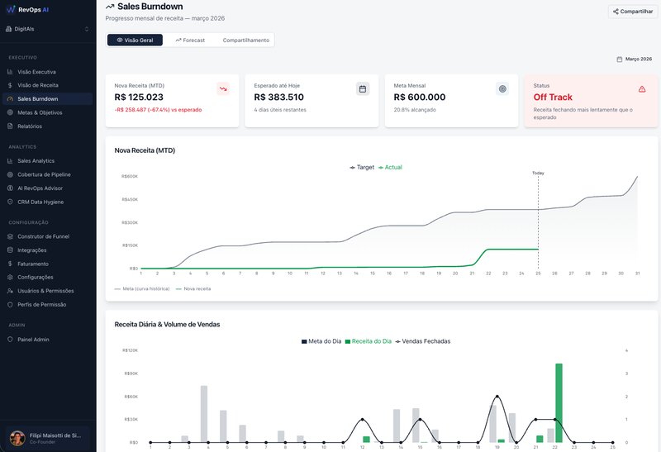The width and height of the screenshot is (661, 452).
Task: Toggle the Target series in chart legend
Action: pos(362,168)
